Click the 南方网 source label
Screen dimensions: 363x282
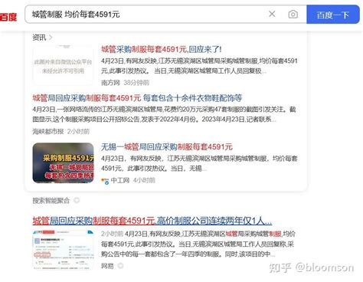(110, 83)
